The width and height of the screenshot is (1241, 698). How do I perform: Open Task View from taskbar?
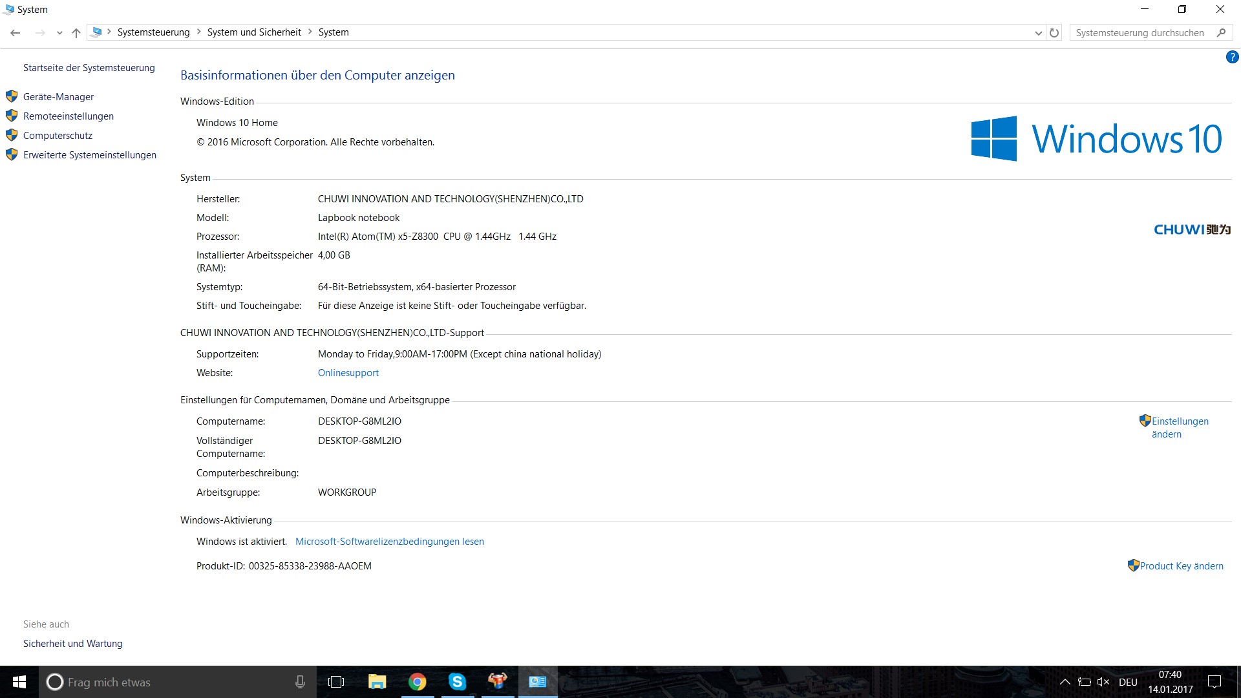coord(336,682)
